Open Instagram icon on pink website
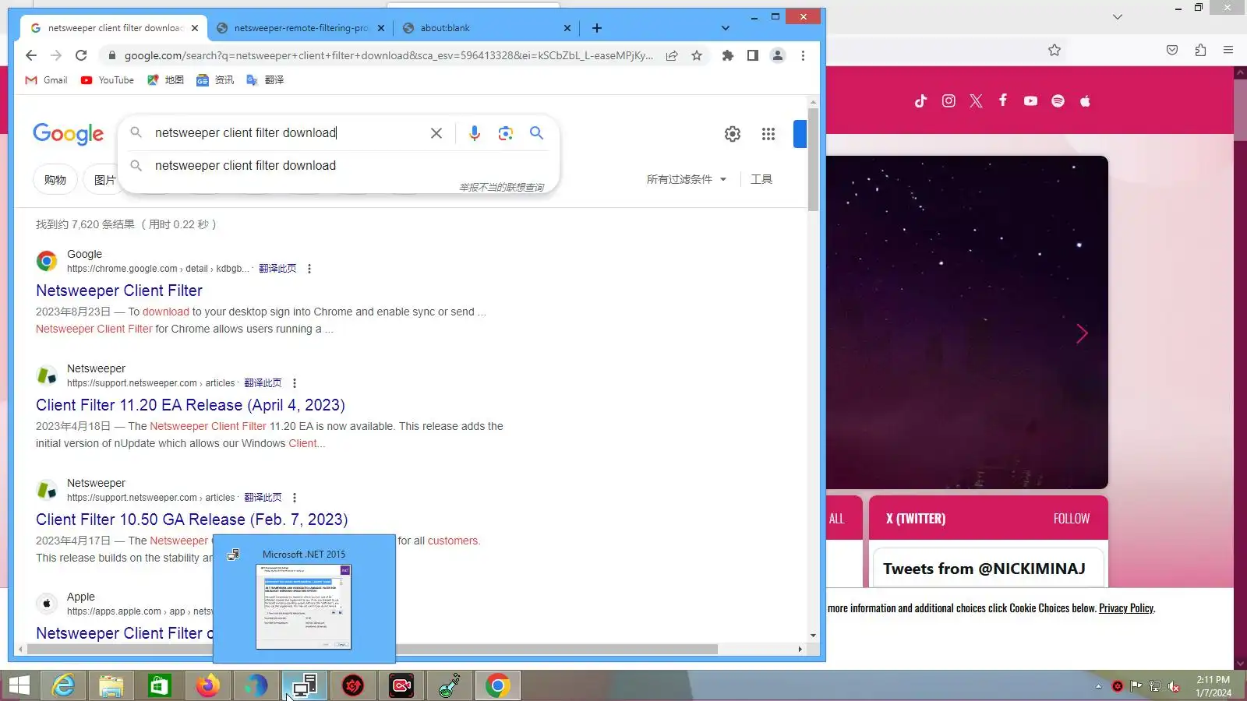 [x=948, y=100]
